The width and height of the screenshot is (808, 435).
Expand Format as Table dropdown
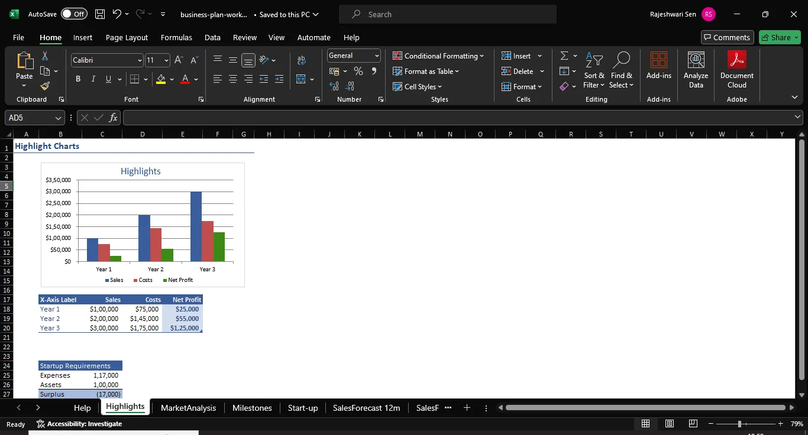426,71
